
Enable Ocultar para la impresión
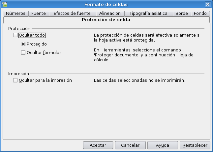point(15,80)
